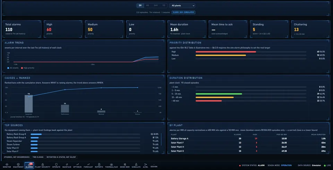Click the TWO CLOCKS chip
This screenshot has height=170, width=333.
point(38,157)
